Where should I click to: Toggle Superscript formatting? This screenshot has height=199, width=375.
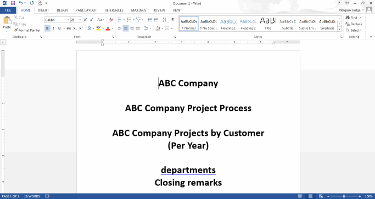click(81, 28)
